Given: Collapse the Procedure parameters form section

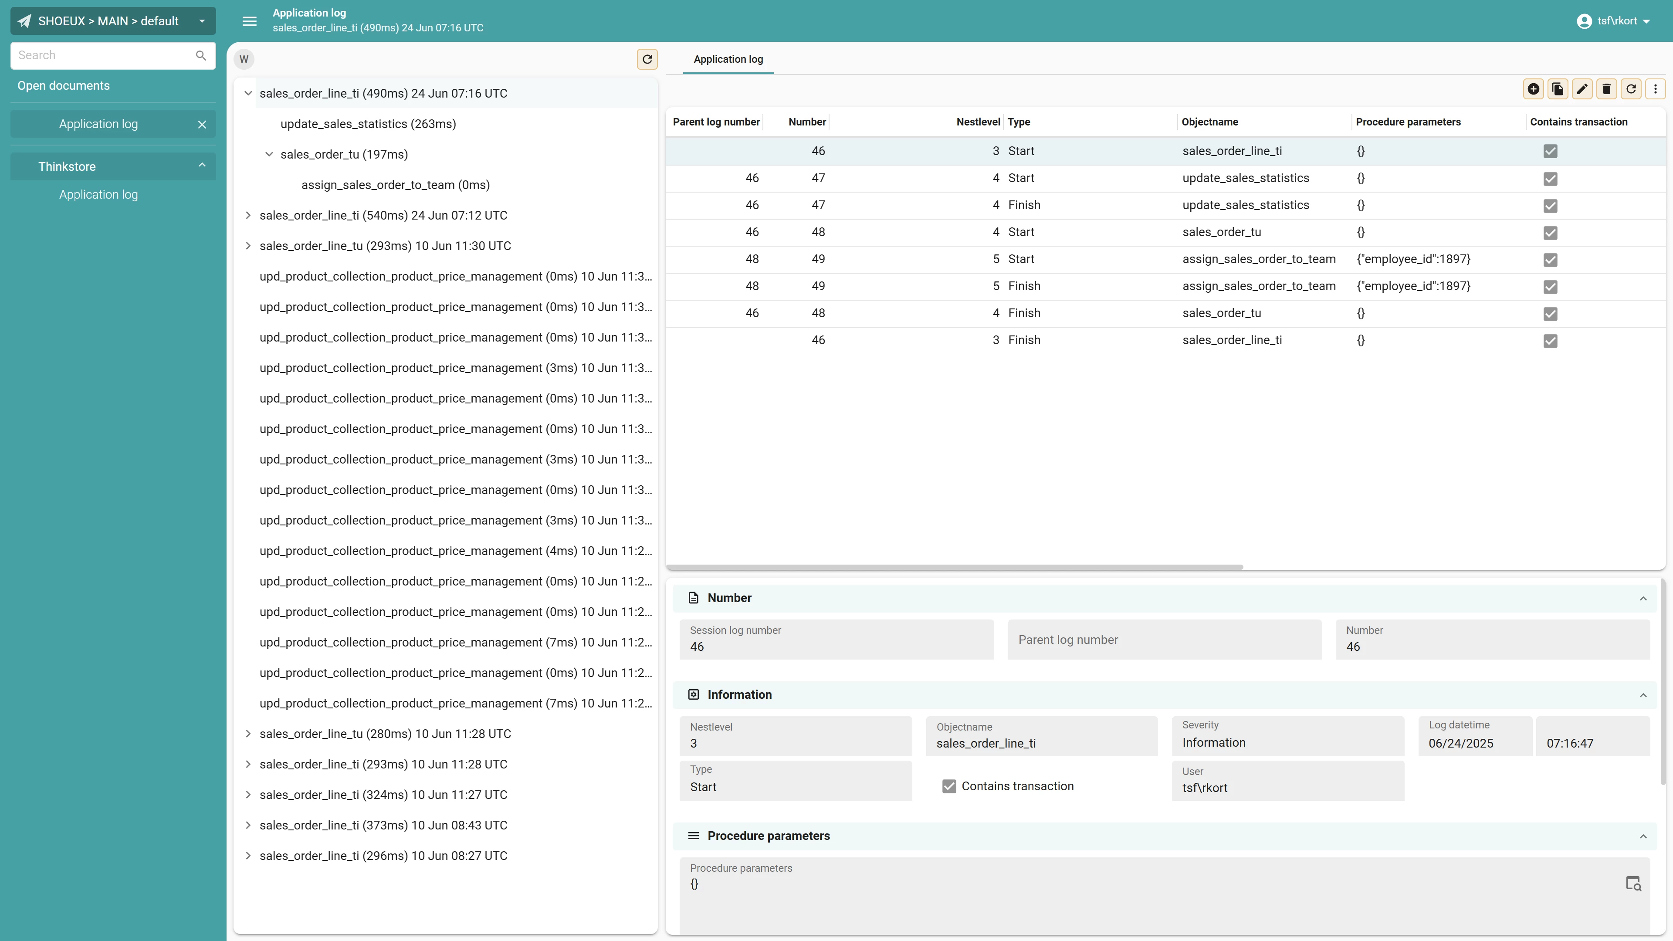Looking at the screenshot, I should (1643, 836).
